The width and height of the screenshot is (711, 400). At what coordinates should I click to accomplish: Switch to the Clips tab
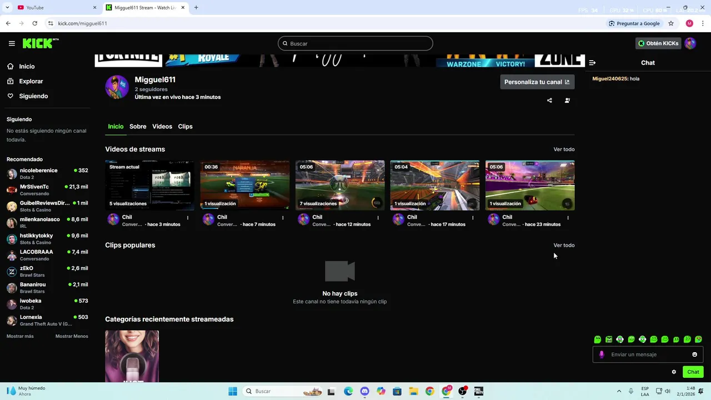pos(185,127)
